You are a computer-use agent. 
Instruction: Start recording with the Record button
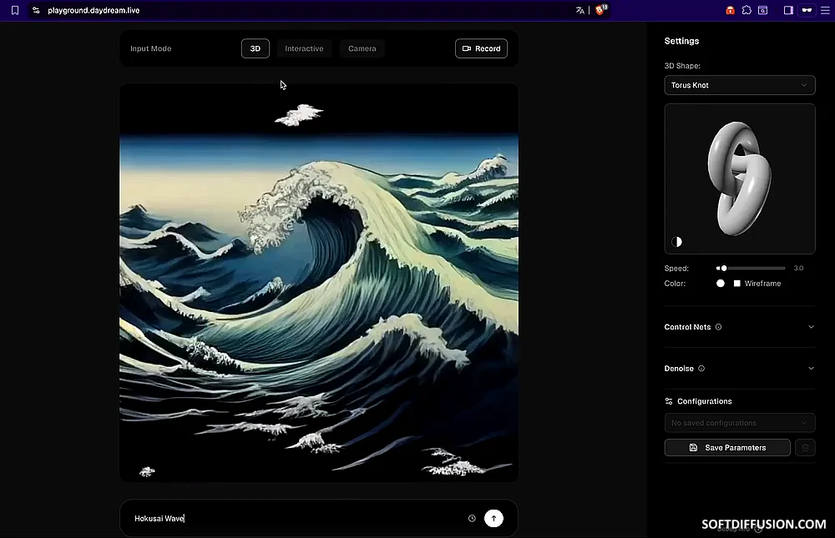481,48
